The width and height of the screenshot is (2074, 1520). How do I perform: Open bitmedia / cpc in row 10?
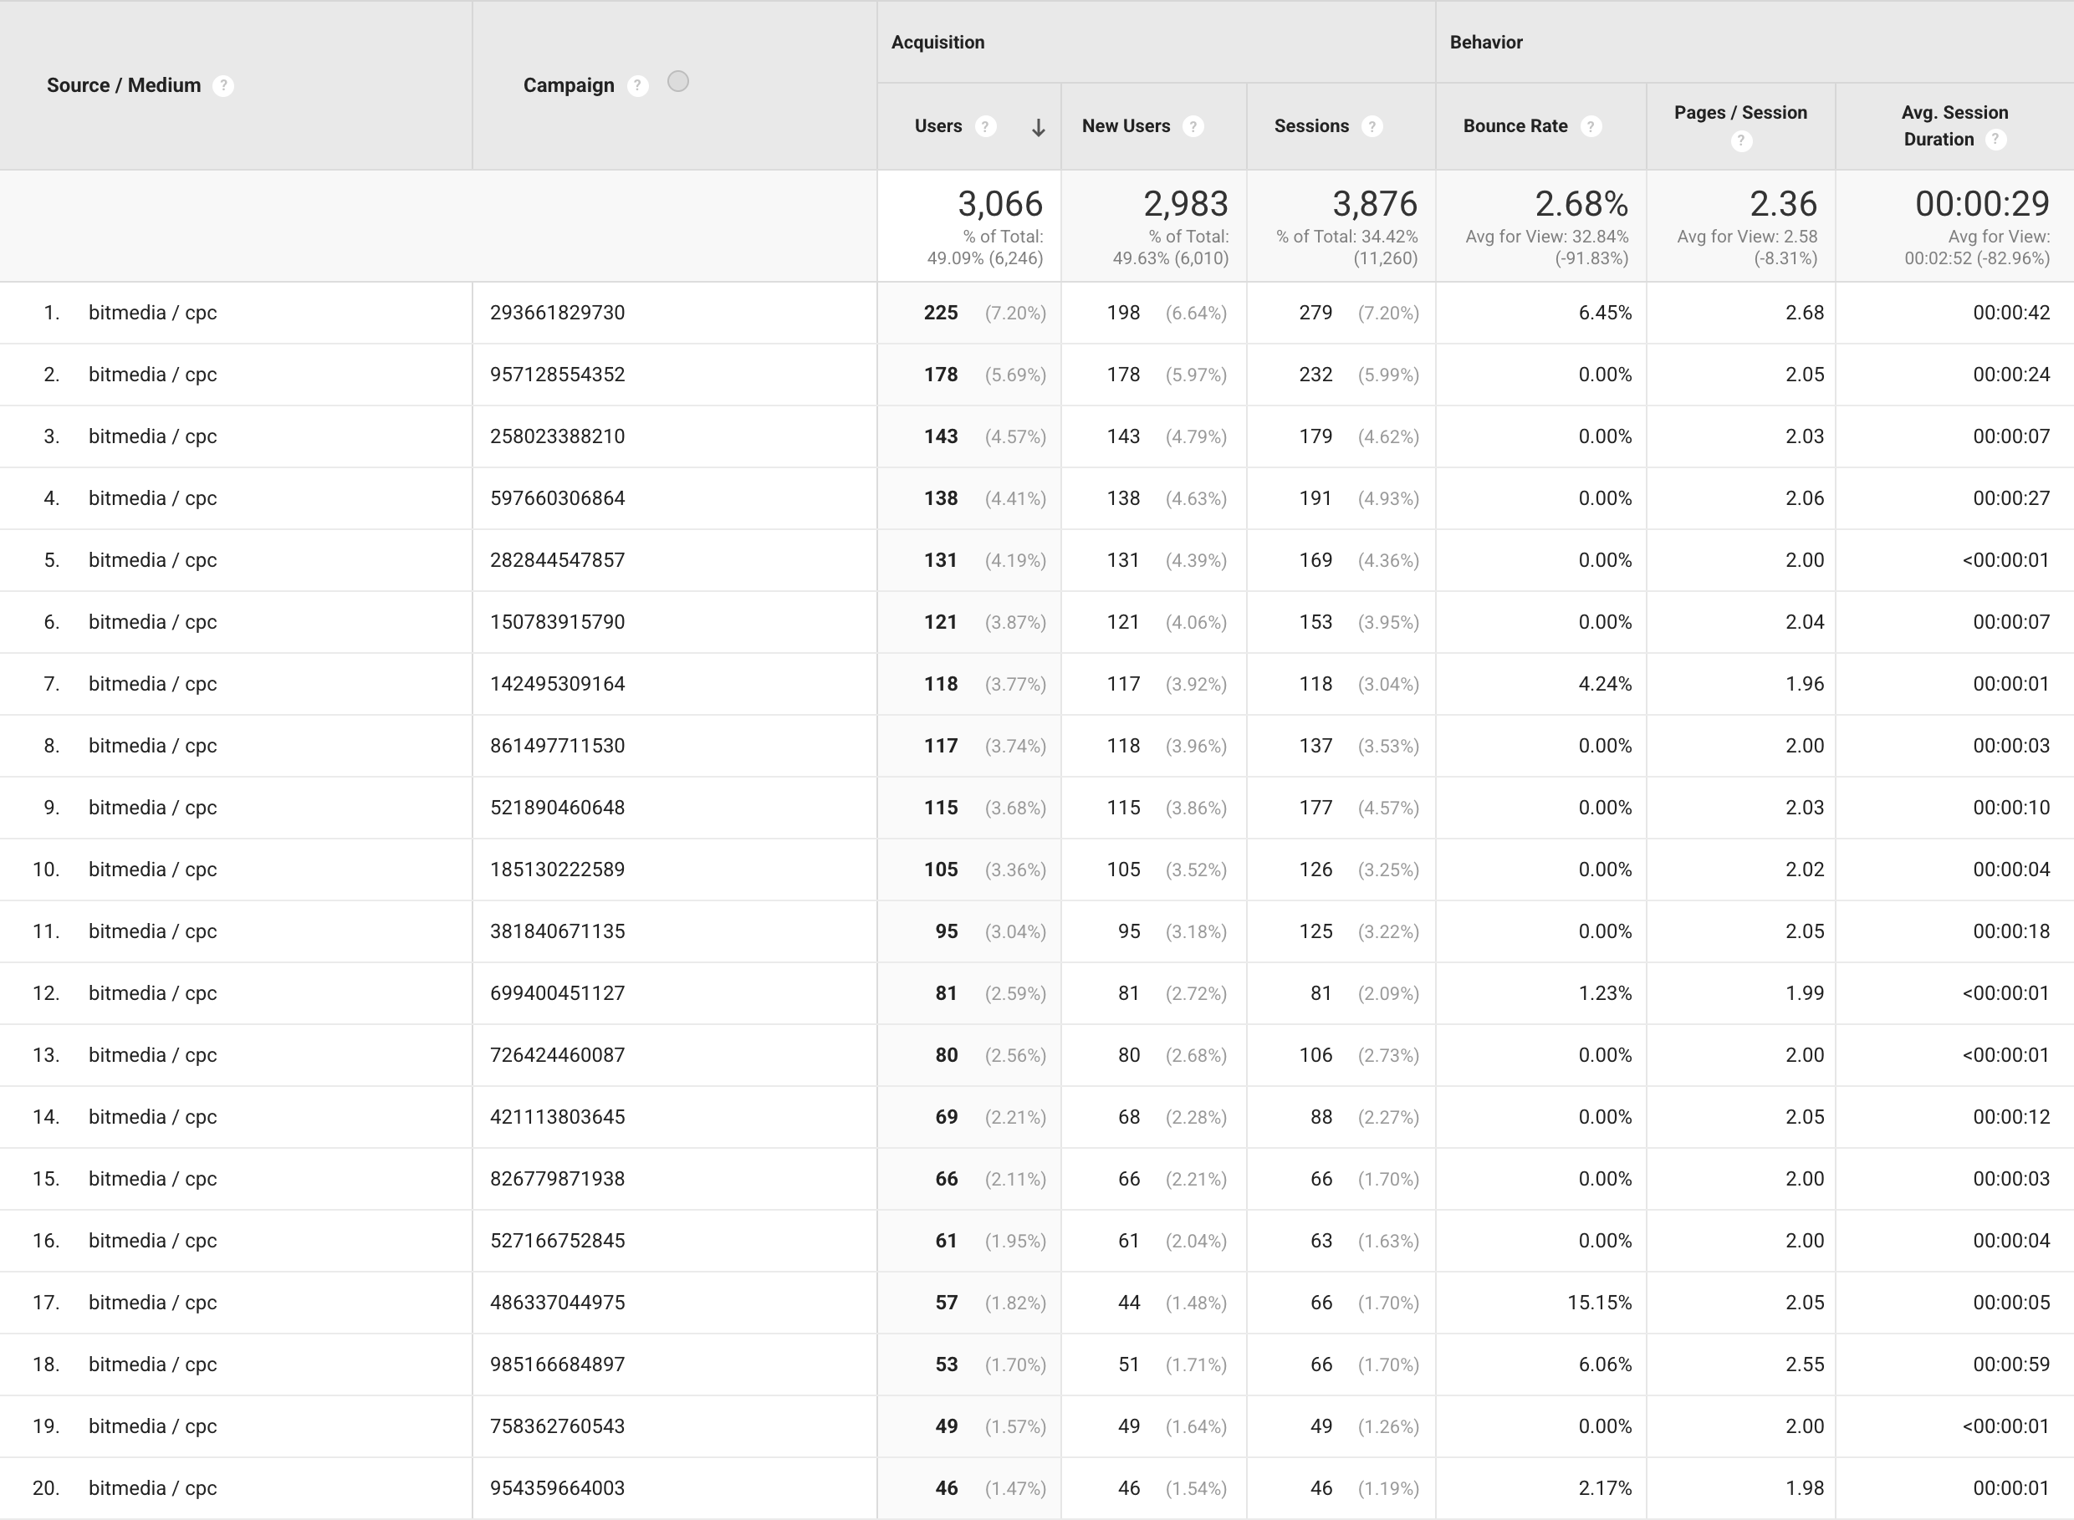coord(153,870)
